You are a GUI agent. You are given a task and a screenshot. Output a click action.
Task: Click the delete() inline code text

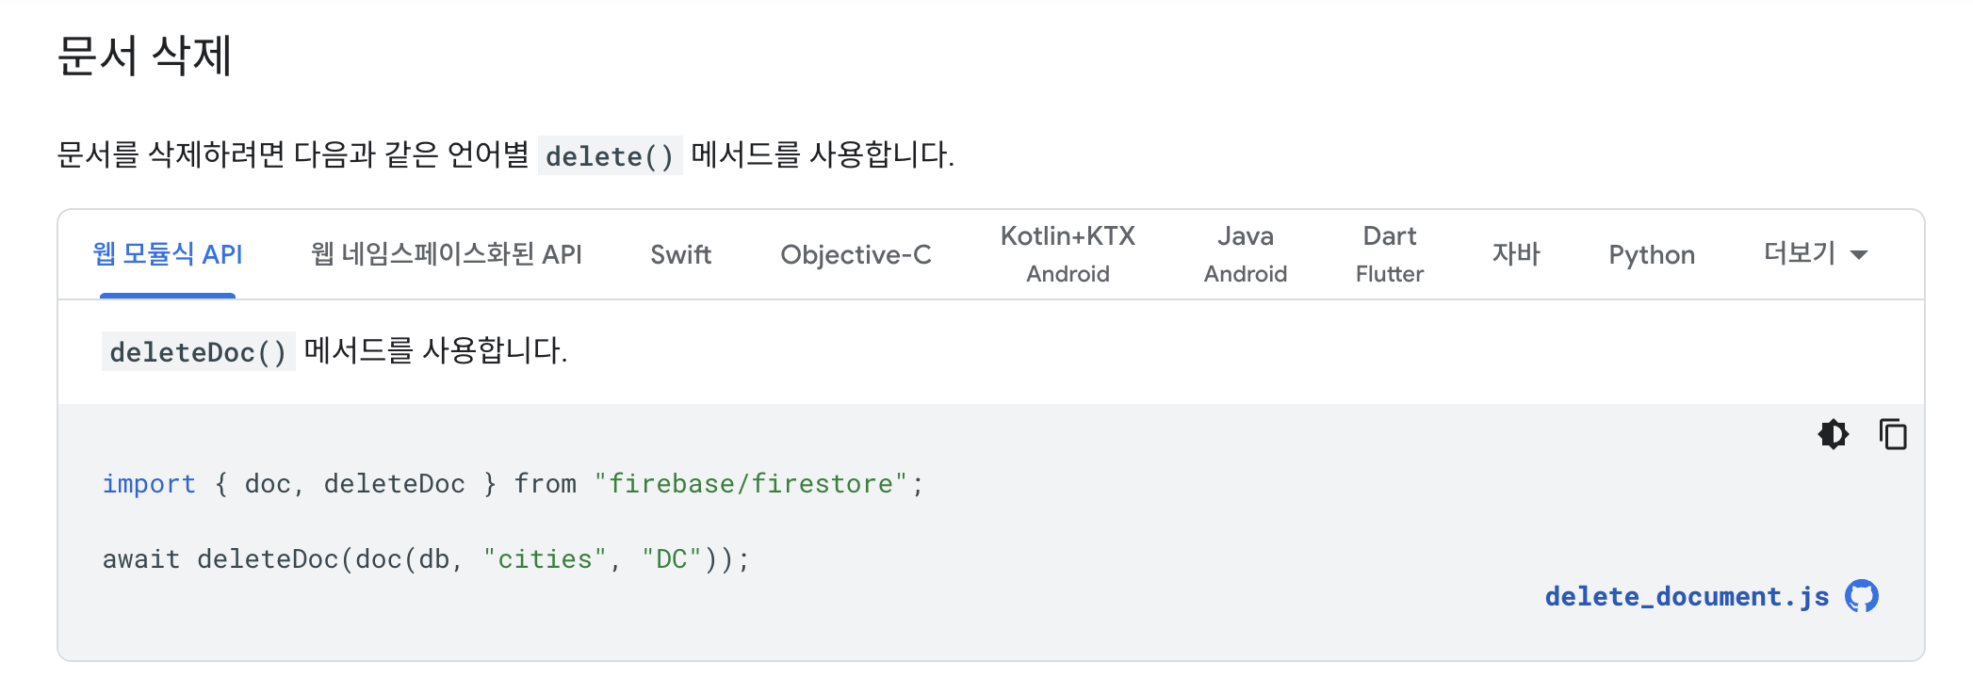click(610, 155)
